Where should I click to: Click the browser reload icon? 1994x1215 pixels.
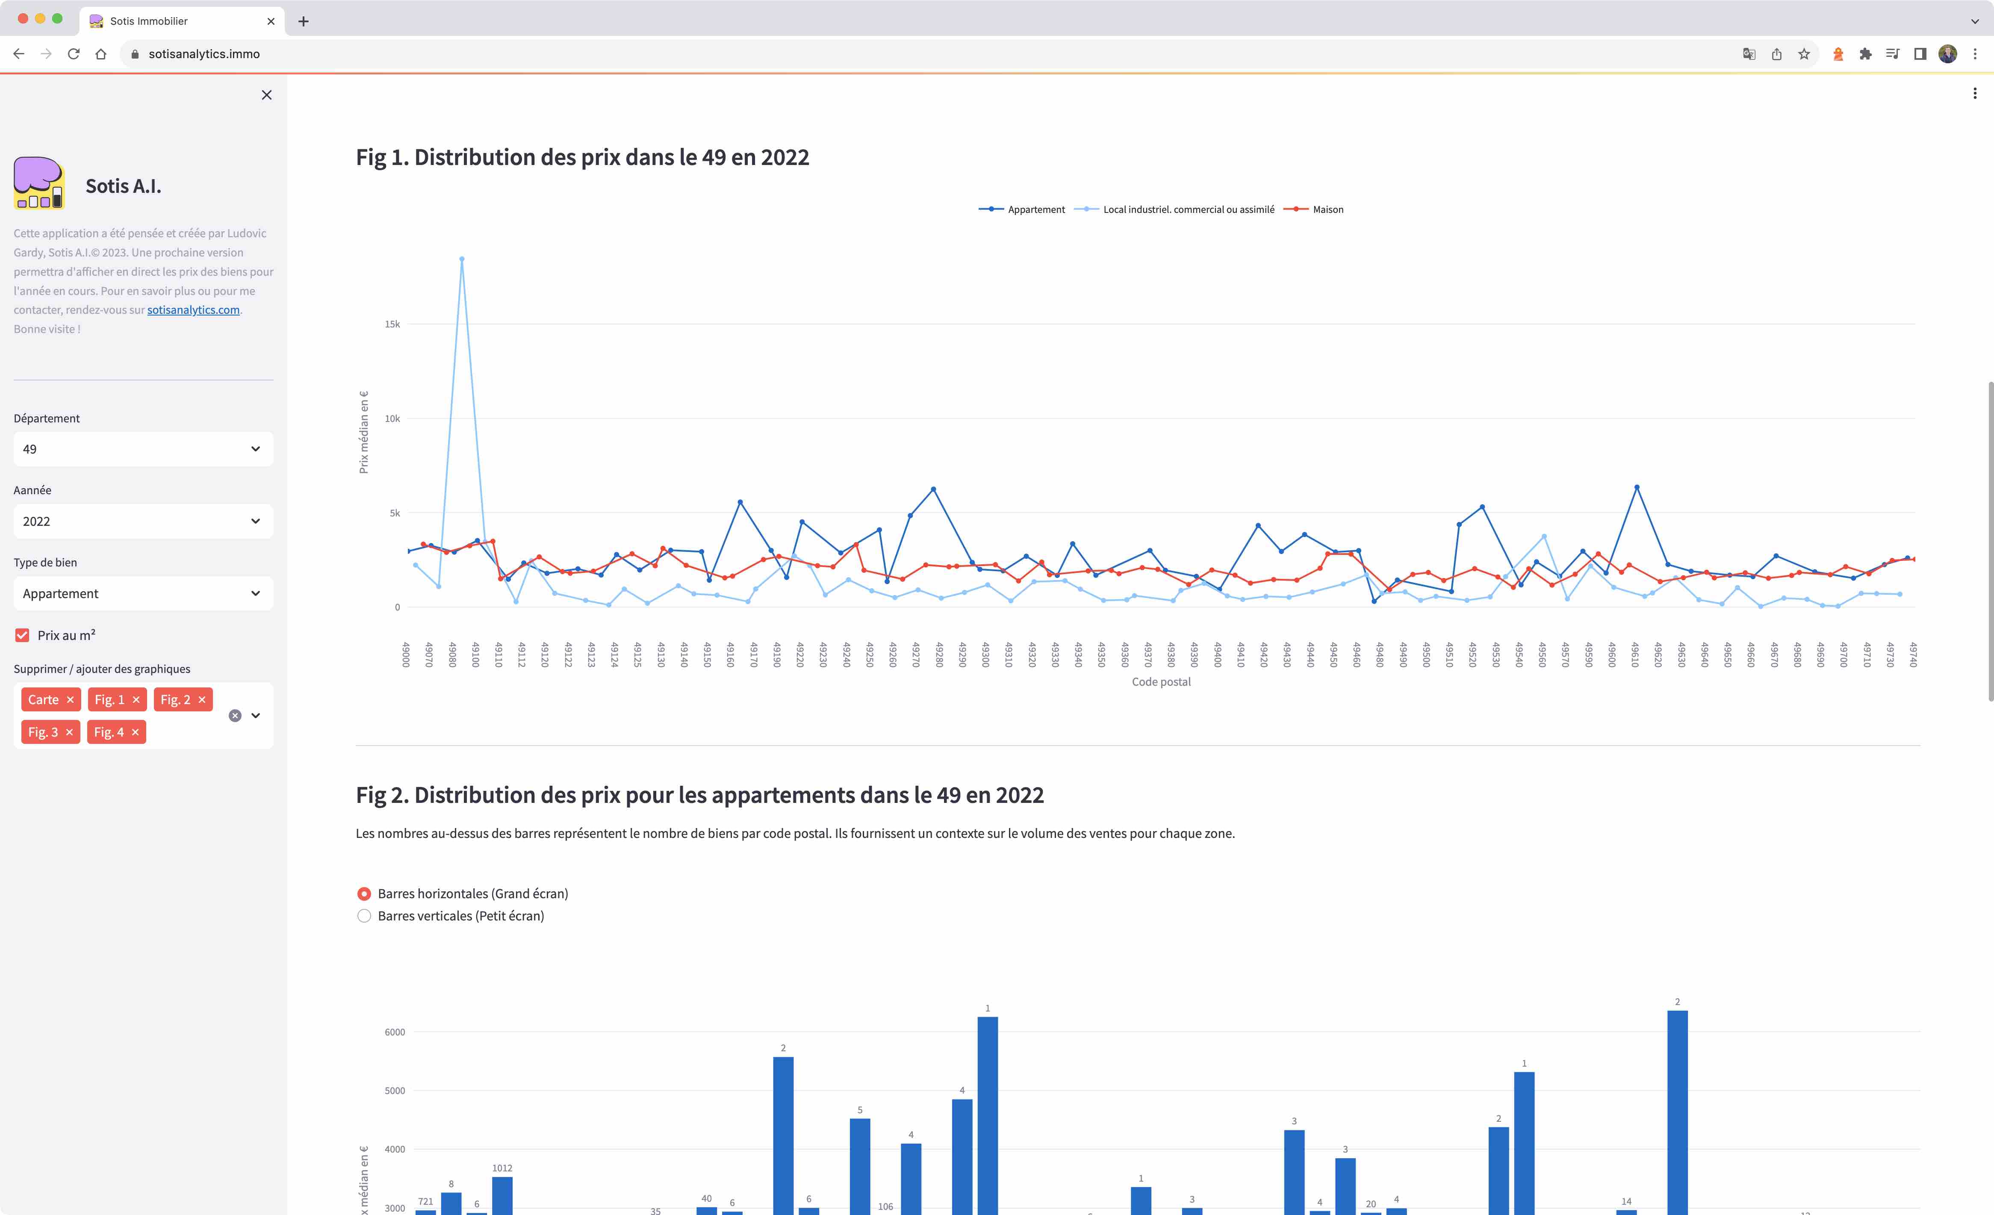click(74, 53)
